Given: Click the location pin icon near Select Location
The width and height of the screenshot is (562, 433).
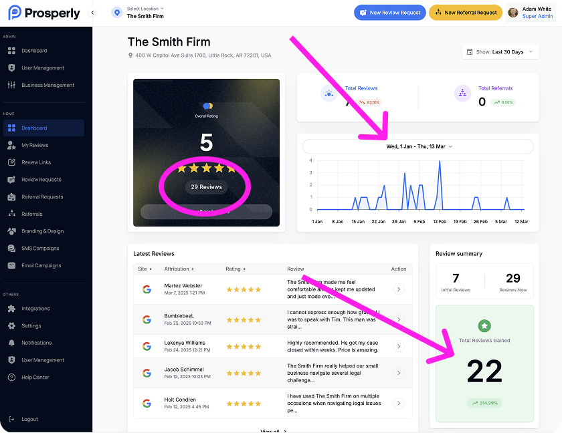Looking at the screenshot, I should tap(117, 13).
